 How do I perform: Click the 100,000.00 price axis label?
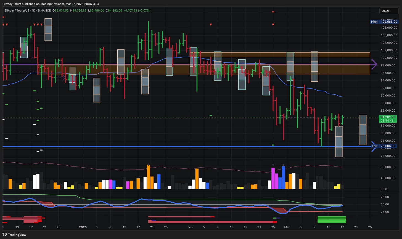[389, 58]
